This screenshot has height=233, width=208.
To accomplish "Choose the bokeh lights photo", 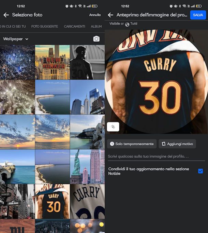I will (87, 226).
